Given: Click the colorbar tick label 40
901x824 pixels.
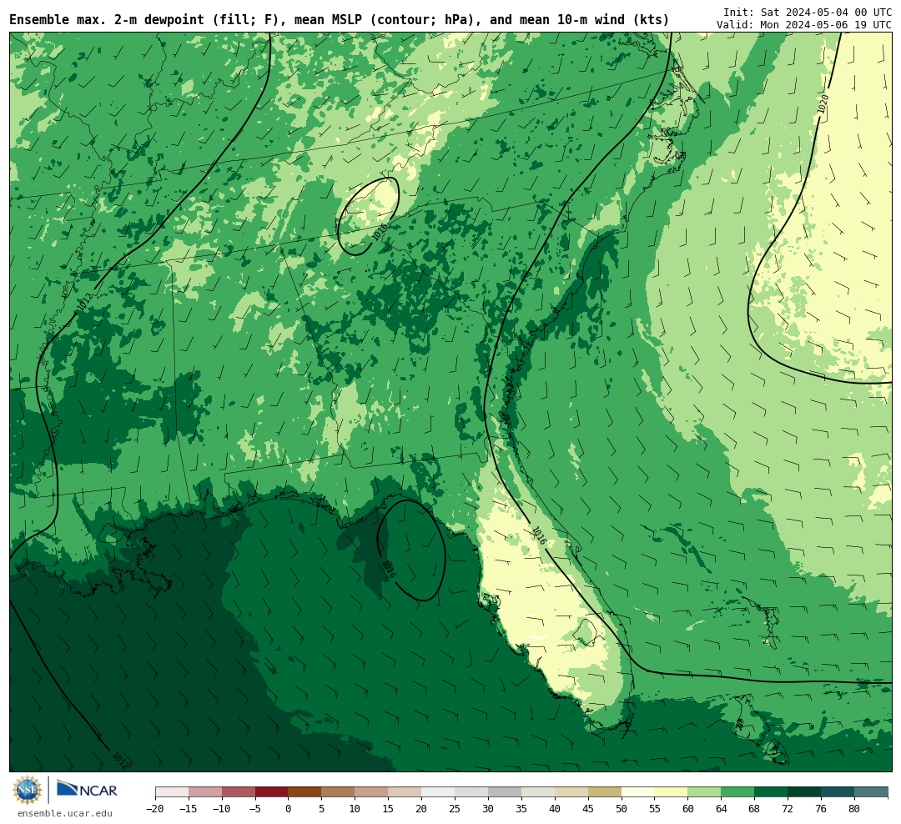Looking at the screenshot, I should [x=555, y=809].
